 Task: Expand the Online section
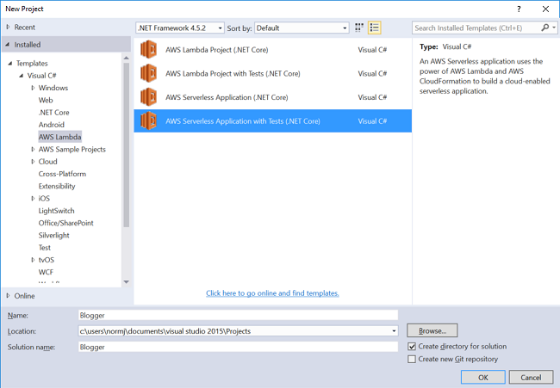coord(8,296)
